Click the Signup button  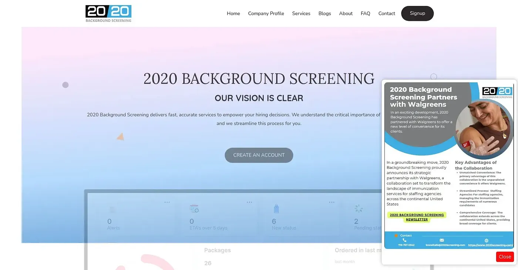pyautogui.click(x=417, y=13)
